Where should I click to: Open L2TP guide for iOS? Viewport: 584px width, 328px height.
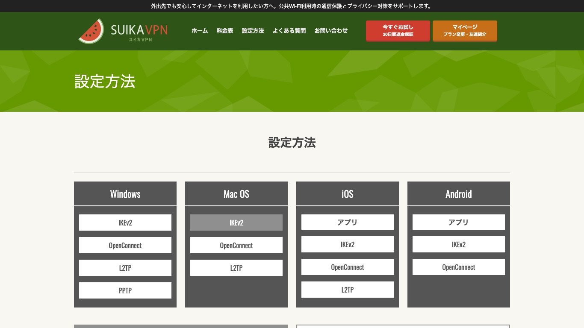pyautogui.click(x=348, y=290)
